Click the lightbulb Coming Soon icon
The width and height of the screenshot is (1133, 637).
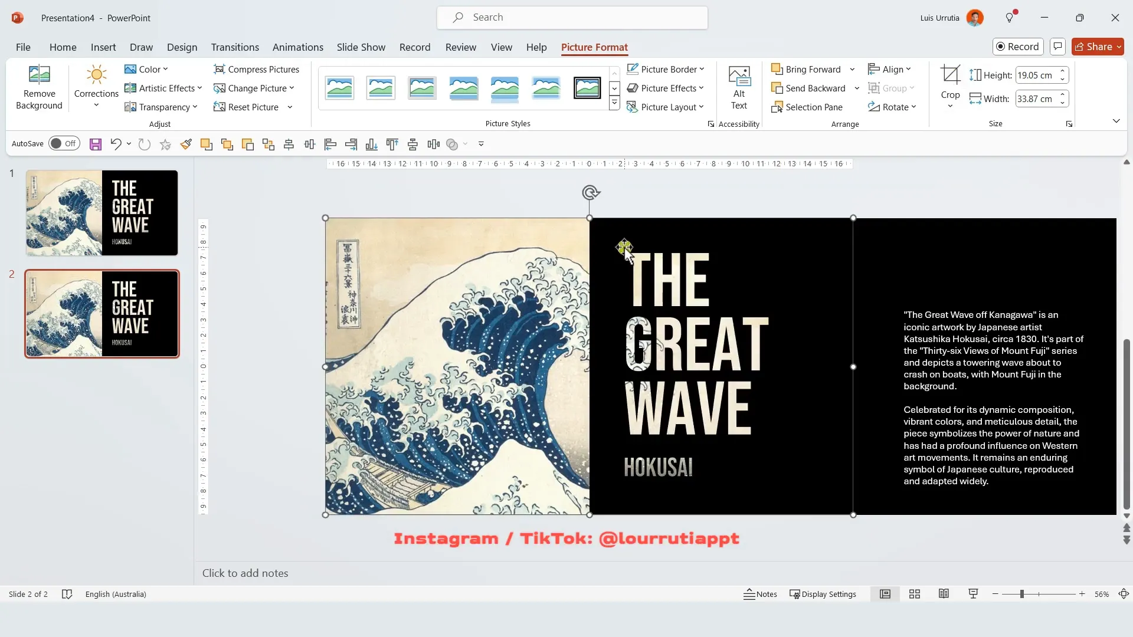pyautogui.click(x=1010, y=18)
